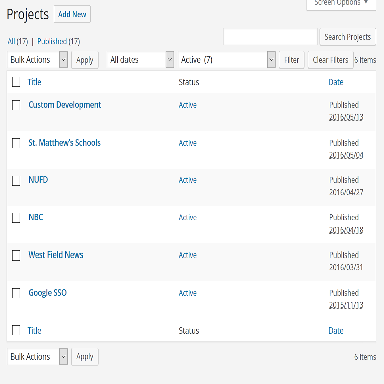Viewport: 384px width, 384px height.
Task: Open the St. Matthew's Schools project
Action: pos(64,143)
